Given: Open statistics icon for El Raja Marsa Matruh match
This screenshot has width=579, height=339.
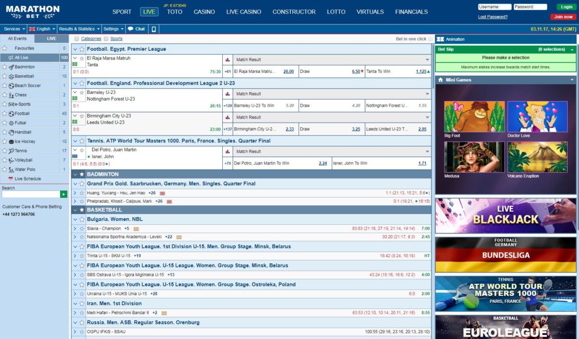Looking at the screenshot, I should click(x=227, y=59).
